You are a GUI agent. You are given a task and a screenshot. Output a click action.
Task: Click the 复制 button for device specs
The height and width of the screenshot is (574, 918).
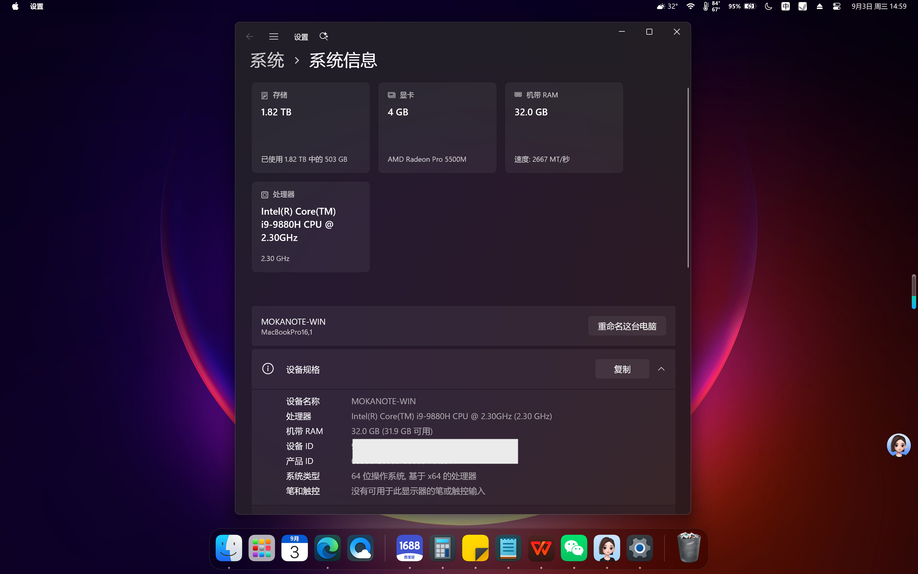(622, 369)
